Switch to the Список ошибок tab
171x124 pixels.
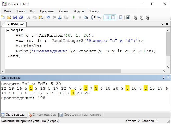pyautogui.click(x=42, y=115)
